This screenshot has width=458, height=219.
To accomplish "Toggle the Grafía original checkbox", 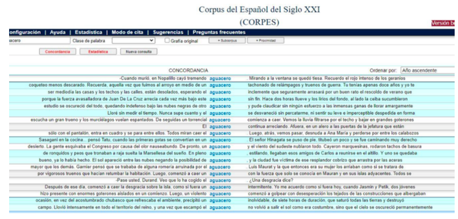I will [167, 41].
